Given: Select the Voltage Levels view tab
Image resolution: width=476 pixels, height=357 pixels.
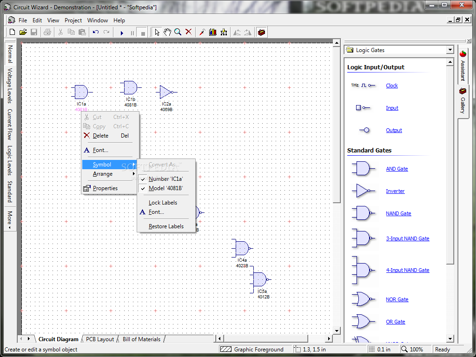Looking at the screenshot, I should [x=10, y=86].
